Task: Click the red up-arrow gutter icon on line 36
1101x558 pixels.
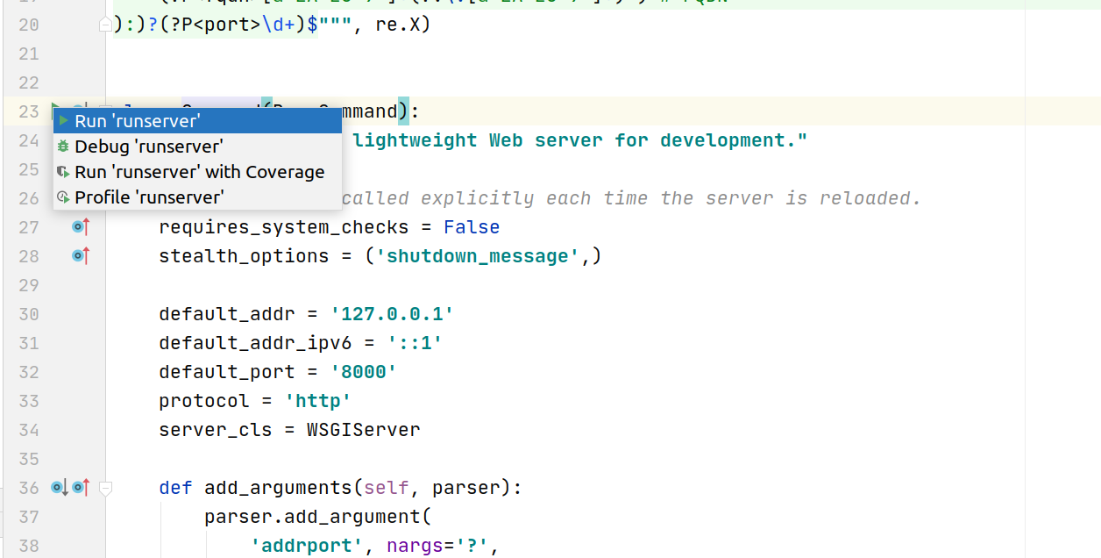Action: point(82,487)
